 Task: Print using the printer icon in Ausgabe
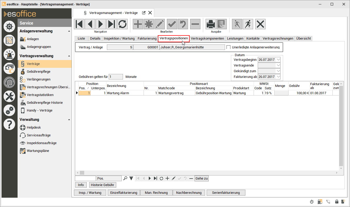point(211,24)
